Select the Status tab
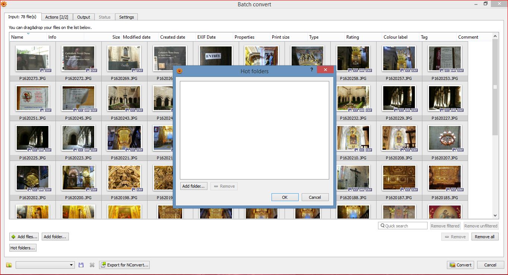Image resolution: width=508 pixels, height=275 pixels. 105,17
